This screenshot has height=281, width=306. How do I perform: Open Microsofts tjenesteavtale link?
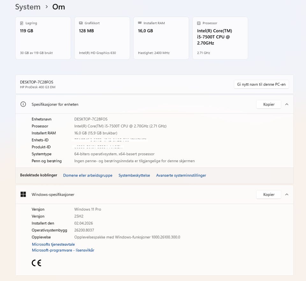[x=53, y=244]
